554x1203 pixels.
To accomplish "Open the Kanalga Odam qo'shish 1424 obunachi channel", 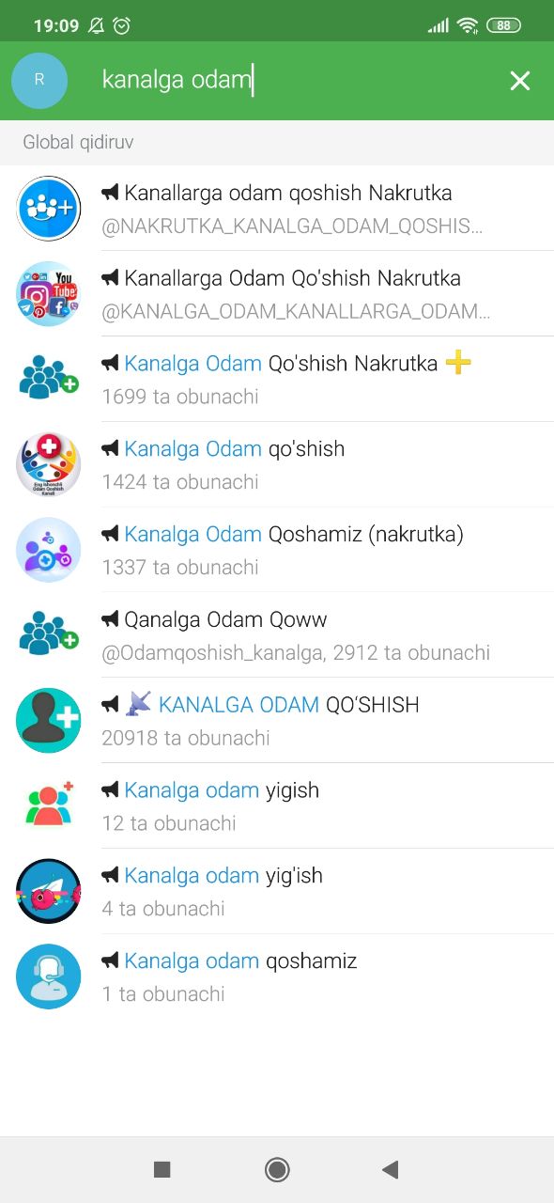I will [277, 464].
